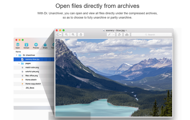
Task: Click the Extract toolbar icon
Action: (27, 45)
